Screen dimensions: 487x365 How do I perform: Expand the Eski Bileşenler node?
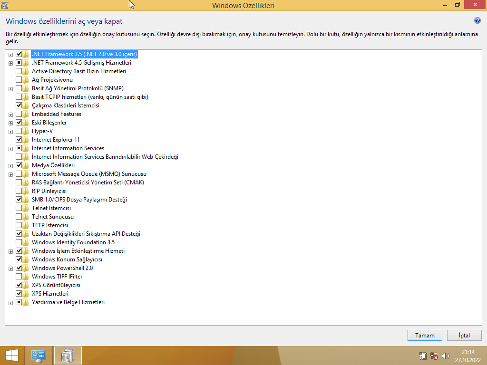(x=10, y=123)
